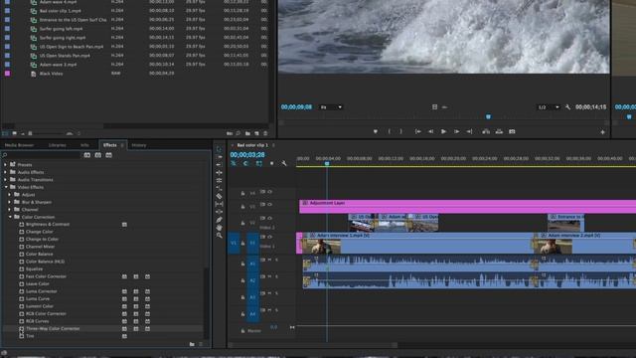Expand the Presets folder
Screen dimensions: 636x358
6,165
